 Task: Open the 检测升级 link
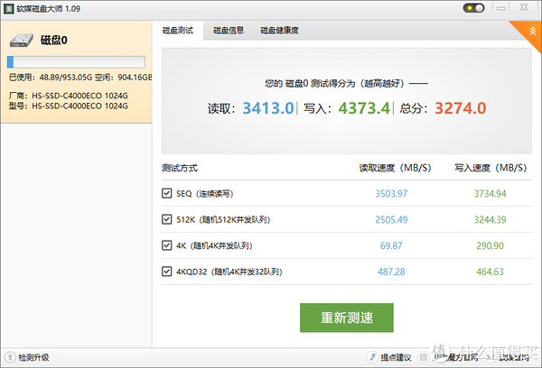(34, 358)
